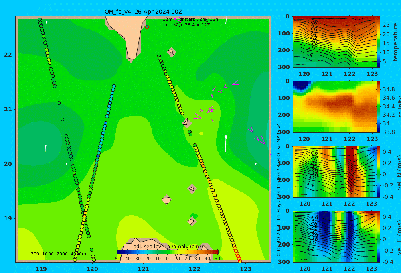This screenshot has height=273, width=401.
Task: Click the main map longitude label 120
Action: tap(92, 269)
